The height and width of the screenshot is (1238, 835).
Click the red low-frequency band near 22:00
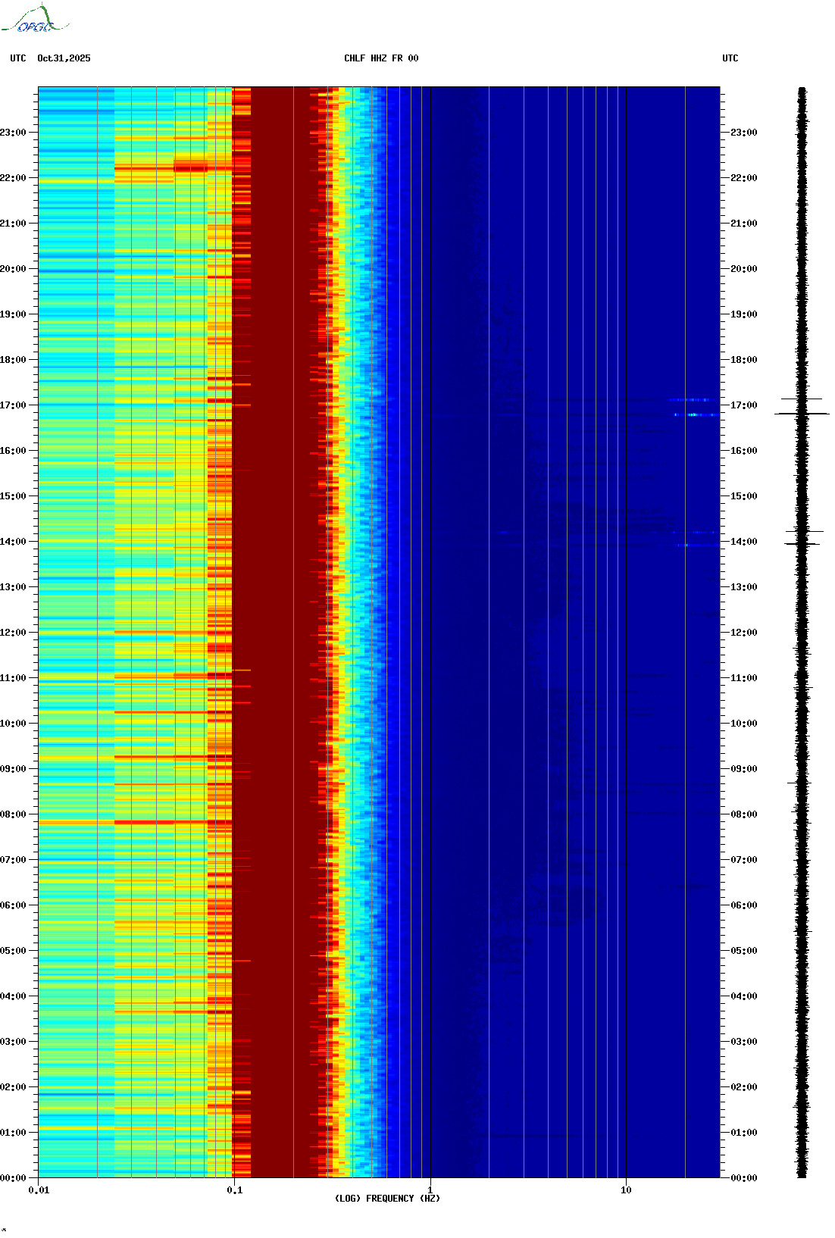[190, 166]
